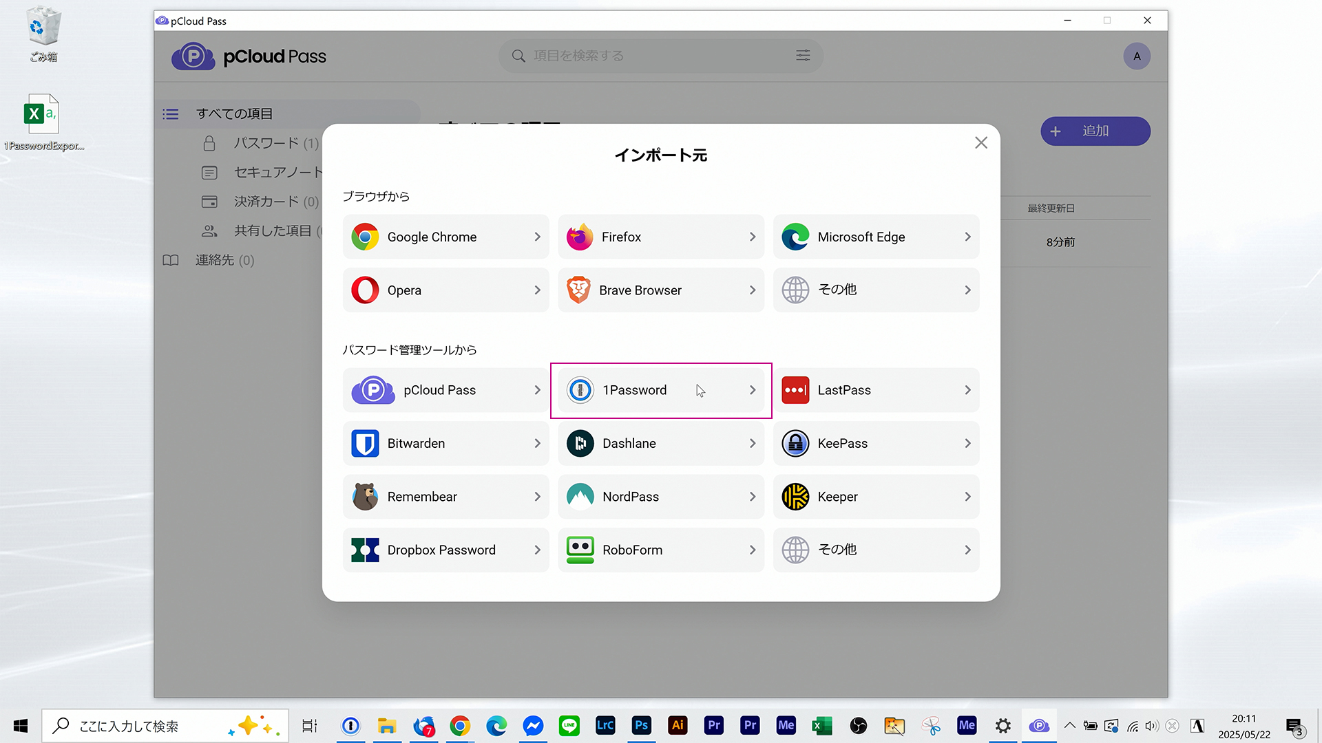Image resolution: width=1322 pixels, height=743 pixels.
Task: Select セキュアノート category in sidebar
Action: pyautogui.click(x=262, y=172)
